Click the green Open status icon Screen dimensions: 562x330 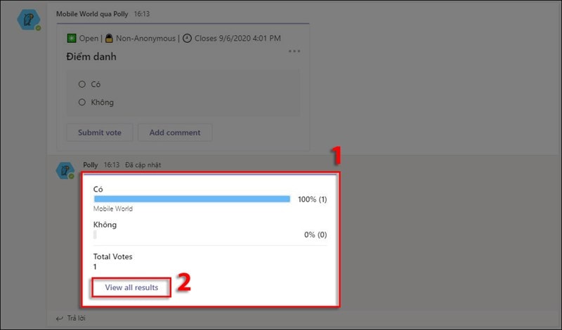click(71, 38)
